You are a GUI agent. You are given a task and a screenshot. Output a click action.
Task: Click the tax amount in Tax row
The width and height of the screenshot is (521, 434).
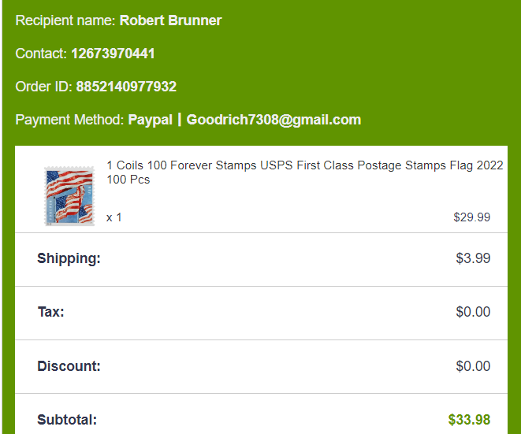coord(473,312)
